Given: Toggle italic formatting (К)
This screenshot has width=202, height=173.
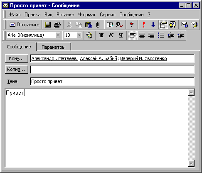Looking at the screenshot, I should pyautogui.click(x=111, y=35).
